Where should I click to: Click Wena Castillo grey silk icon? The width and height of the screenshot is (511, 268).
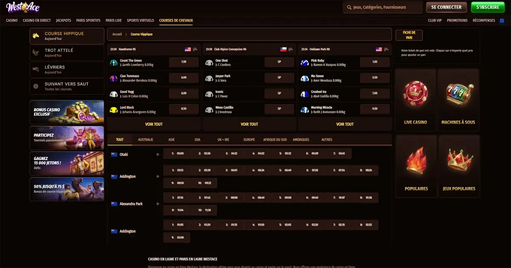(x=209, y=110)
